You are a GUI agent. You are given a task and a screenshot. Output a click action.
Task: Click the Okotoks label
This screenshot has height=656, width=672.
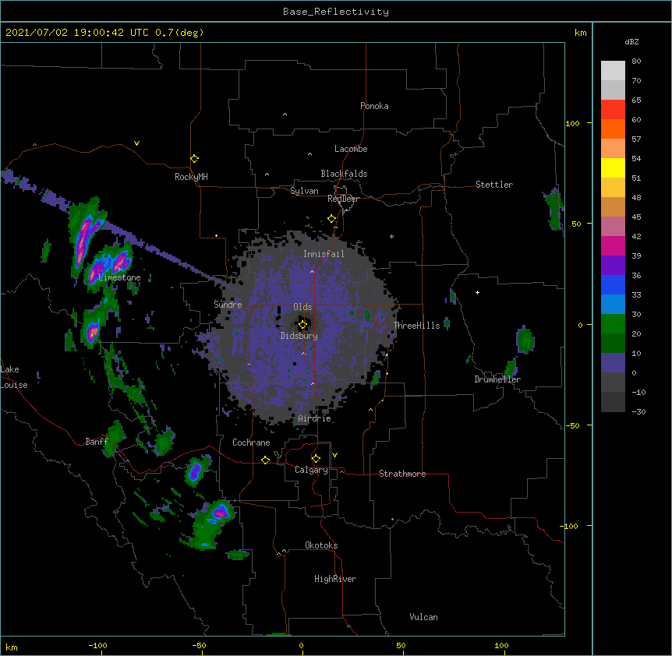coord(321,545)
